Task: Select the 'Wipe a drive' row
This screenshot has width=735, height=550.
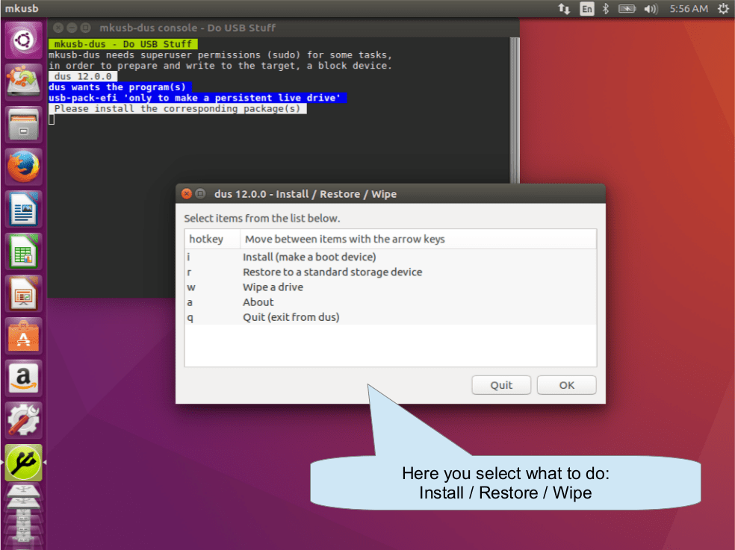Action: 391,287
